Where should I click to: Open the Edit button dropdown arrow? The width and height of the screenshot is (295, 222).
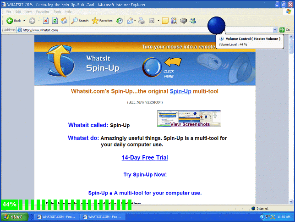point(158,21)
